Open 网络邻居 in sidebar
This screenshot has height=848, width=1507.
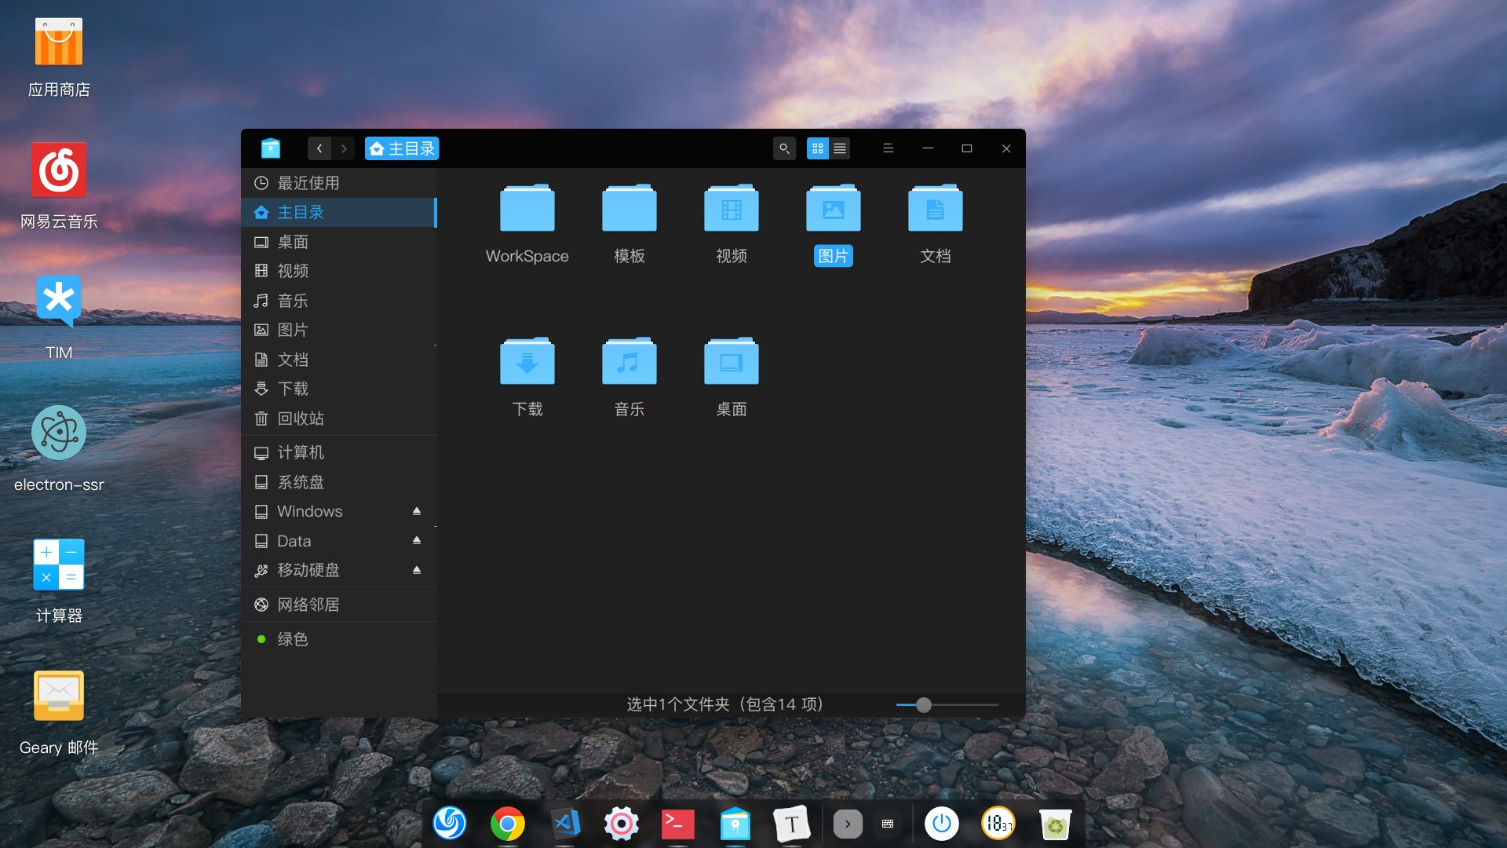(x=339, y=605)
